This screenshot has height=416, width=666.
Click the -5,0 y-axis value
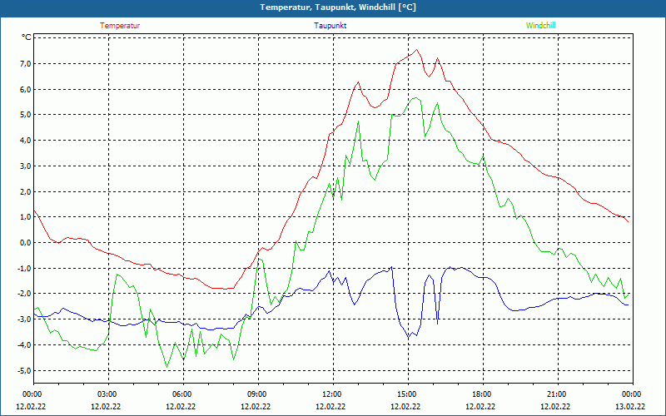[x=25, y=370]
